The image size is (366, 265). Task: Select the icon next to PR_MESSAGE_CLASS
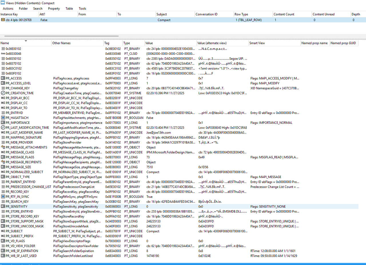click(x=3, y=152)
